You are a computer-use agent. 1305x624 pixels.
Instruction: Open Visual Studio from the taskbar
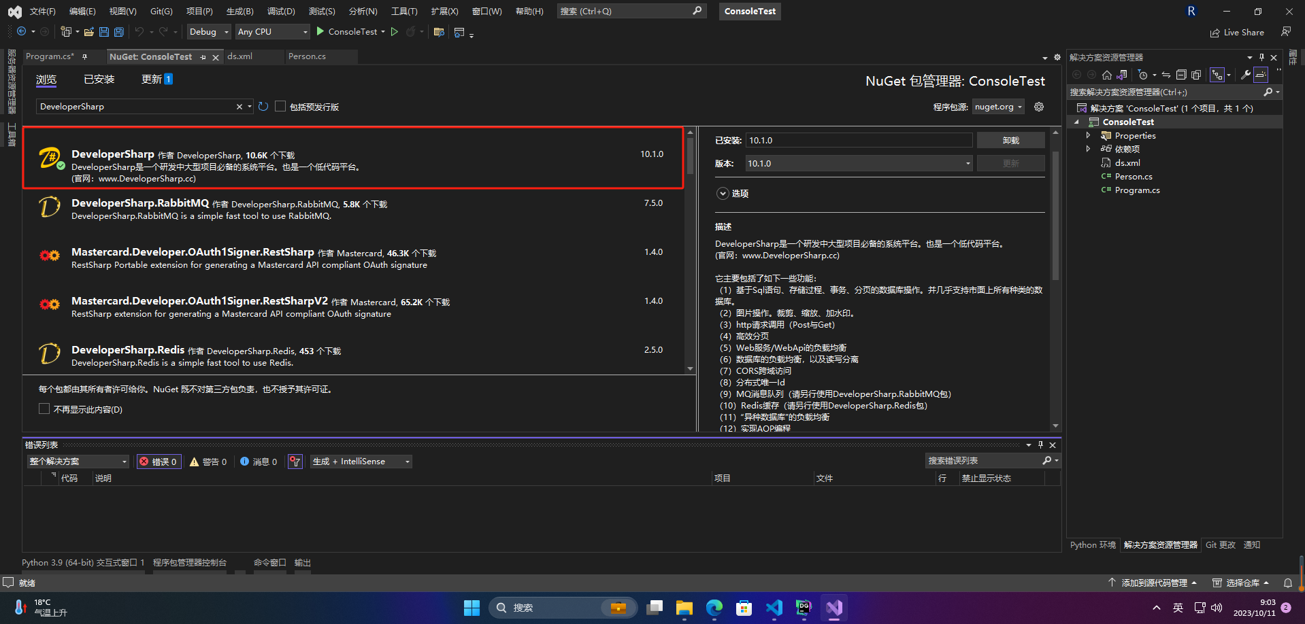(834, 608)
